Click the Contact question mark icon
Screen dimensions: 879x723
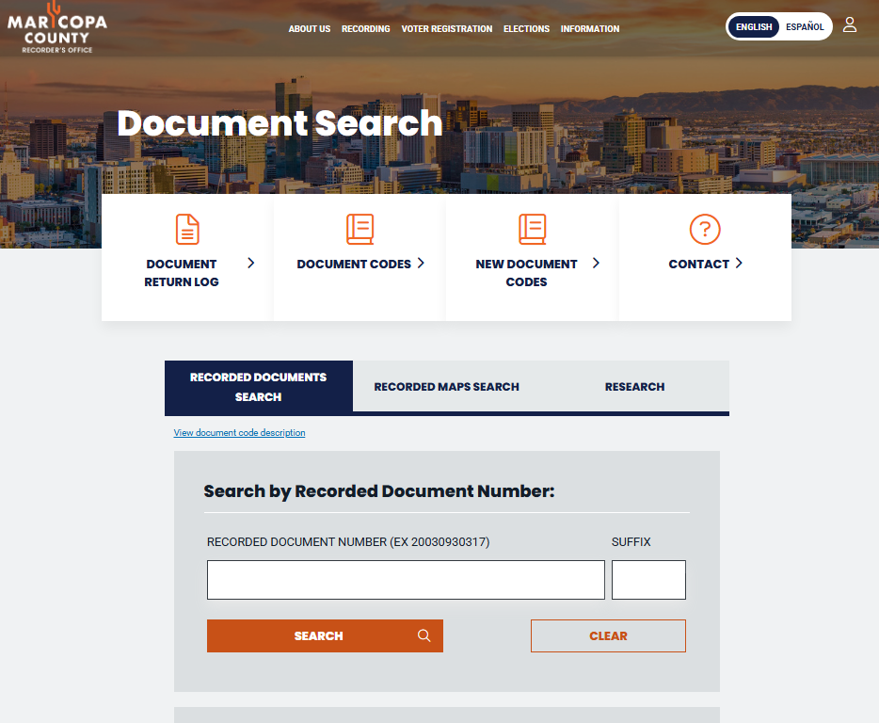(x=704, y=229)
